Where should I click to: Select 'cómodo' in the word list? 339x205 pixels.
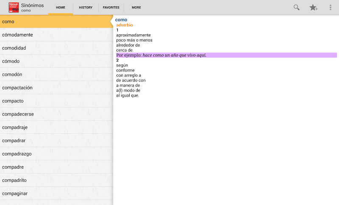tap(56, 61)
